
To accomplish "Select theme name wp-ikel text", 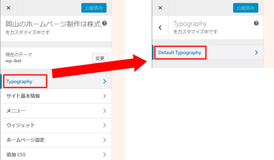I will click(13, 61).
